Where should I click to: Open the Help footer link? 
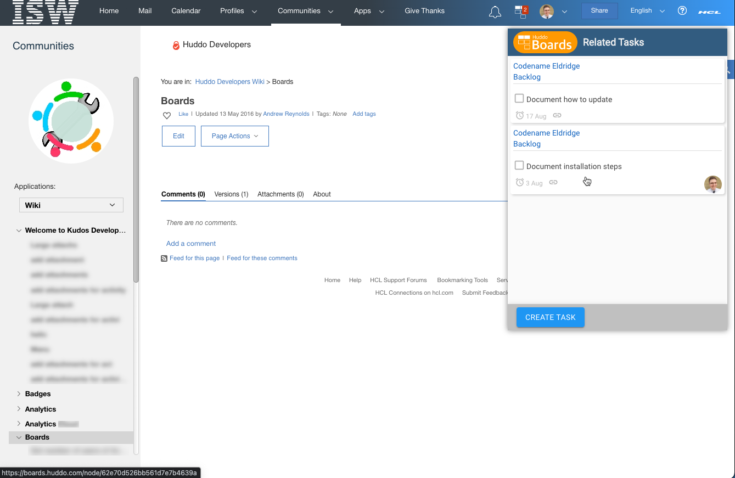[x=355, y=280]
